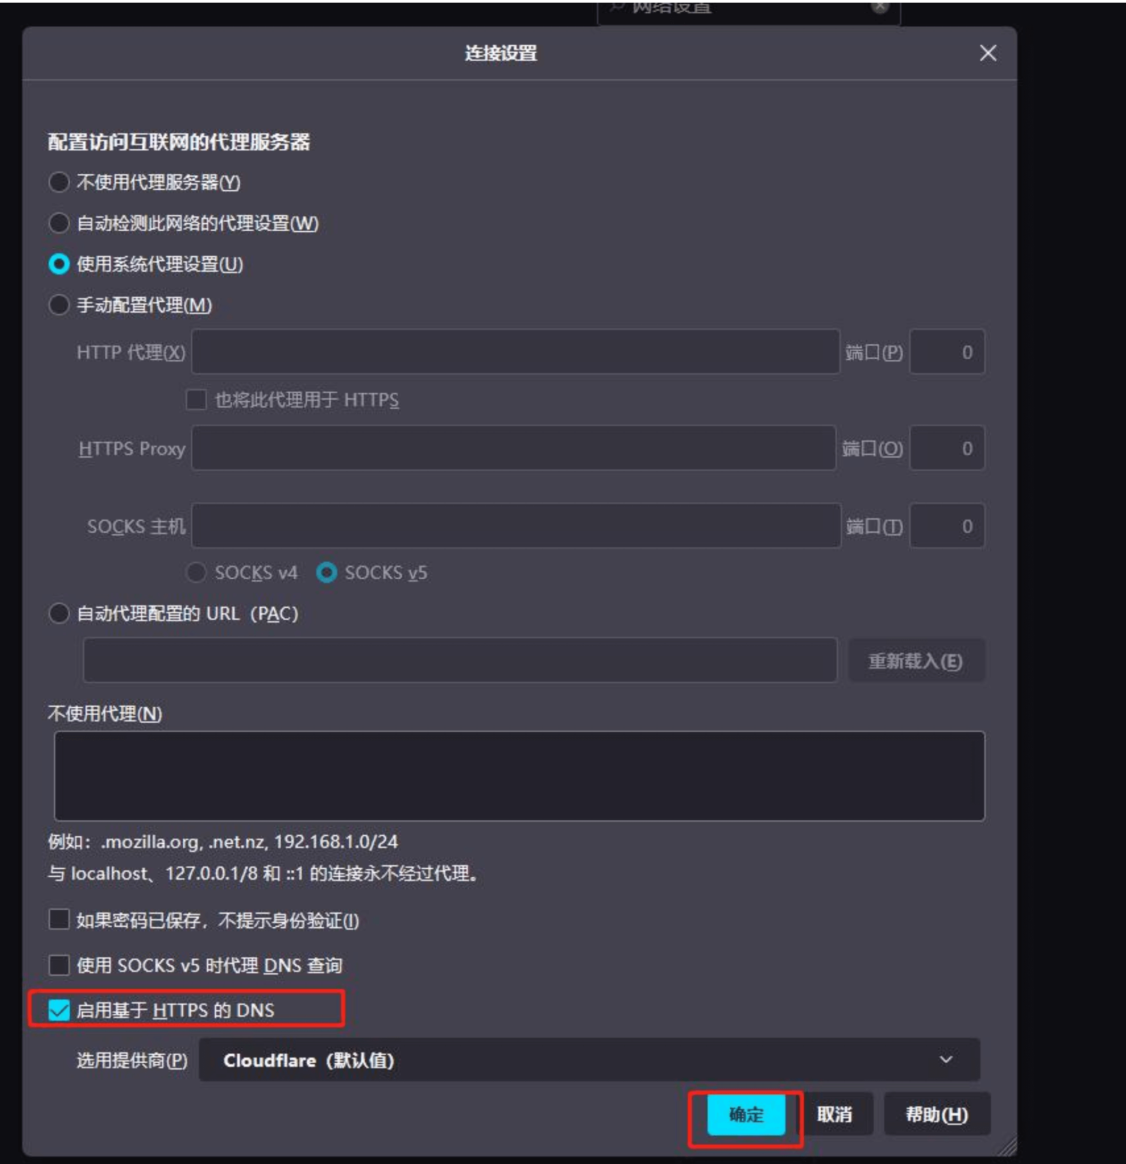Image resolution: width=1126 pixels, height=1164 pixels.
Task: Select SOCKS v5 protocol version
Action: (327, 572)
